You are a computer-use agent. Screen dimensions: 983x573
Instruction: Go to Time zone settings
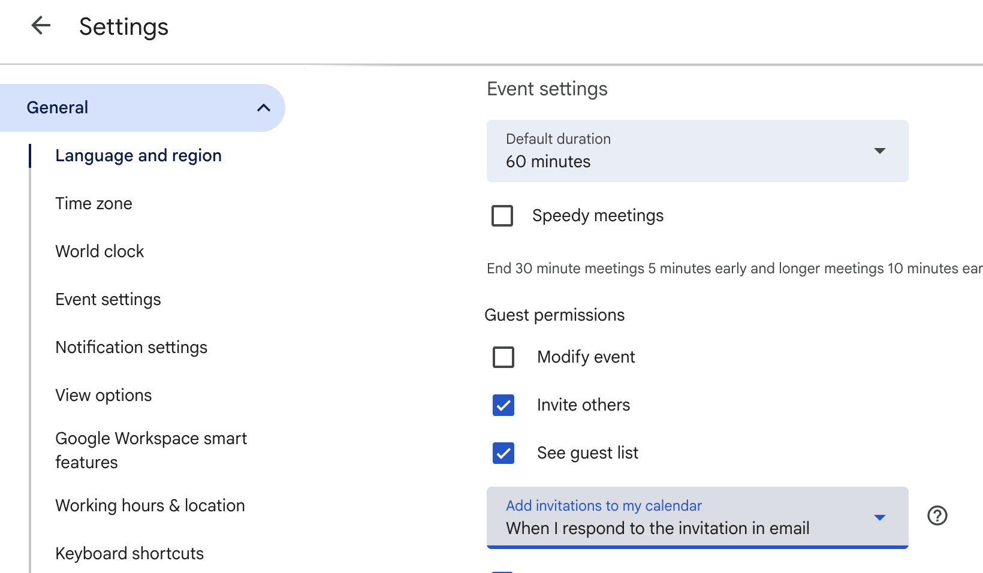click(94, 204)
